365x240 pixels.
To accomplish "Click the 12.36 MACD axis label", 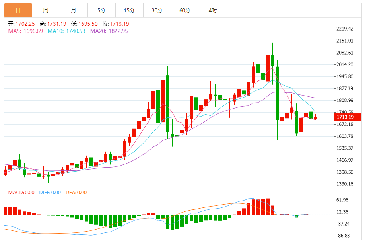I will (342, 212).
